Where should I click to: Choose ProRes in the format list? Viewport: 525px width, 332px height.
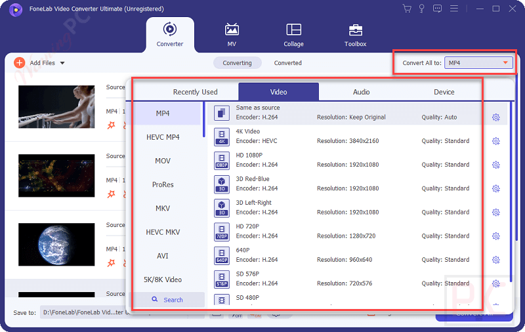[163, 185]
